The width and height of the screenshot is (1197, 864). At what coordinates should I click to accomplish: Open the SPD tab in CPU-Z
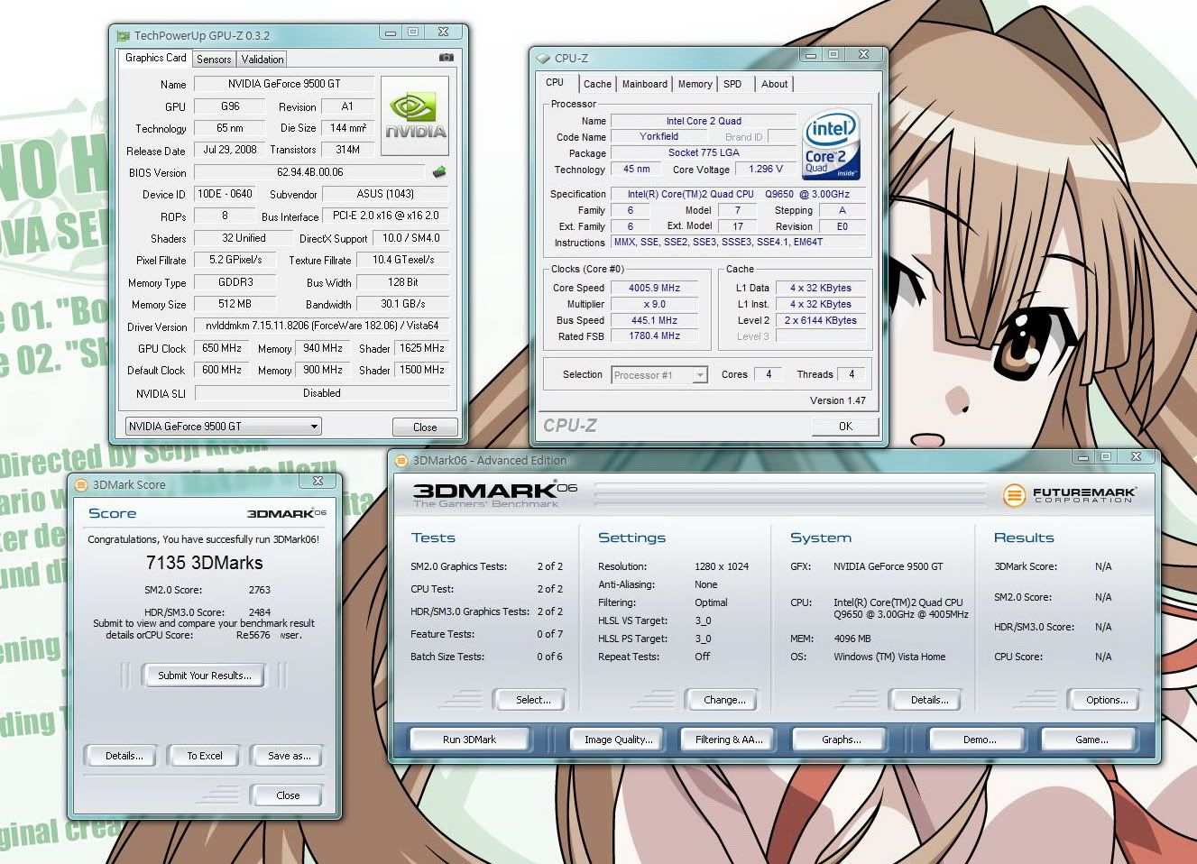pyautogui.click(x=732, y=84)
